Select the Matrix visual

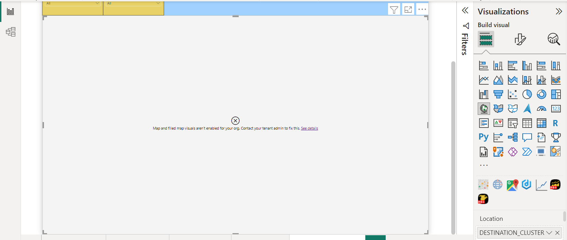tap(541, 123)
